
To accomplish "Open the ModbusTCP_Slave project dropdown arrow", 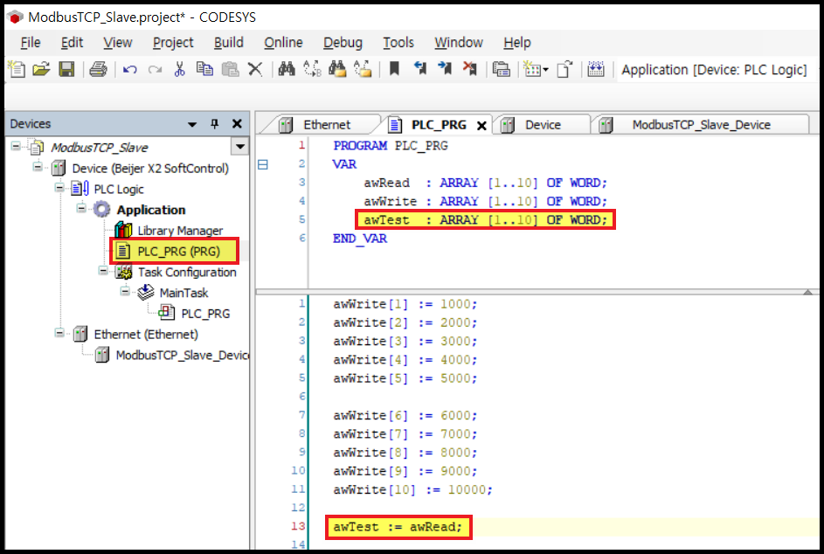I will point(240,147).
